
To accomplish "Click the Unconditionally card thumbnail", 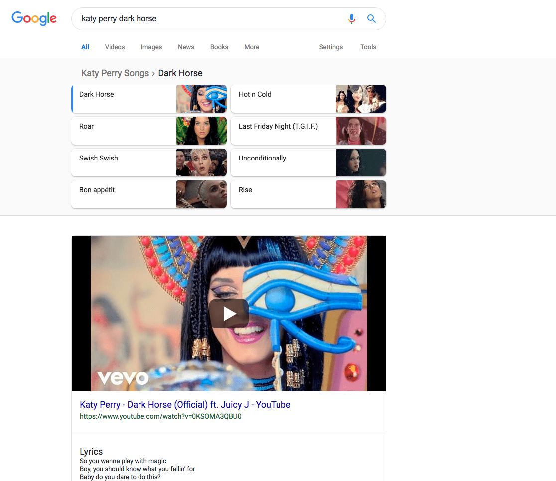I will point(361,162).
